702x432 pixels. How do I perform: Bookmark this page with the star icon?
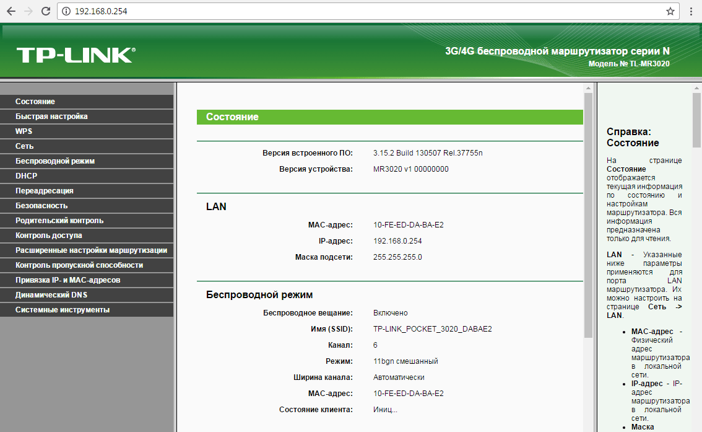(x=670, y=11)
